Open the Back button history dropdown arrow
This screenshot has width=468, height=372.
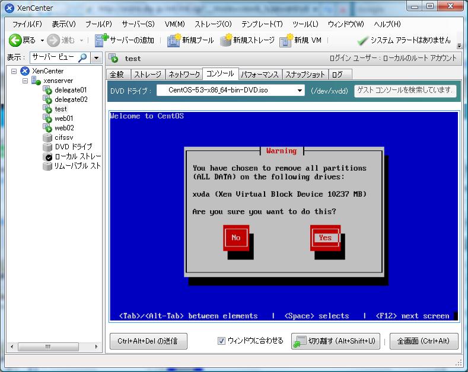42,40
